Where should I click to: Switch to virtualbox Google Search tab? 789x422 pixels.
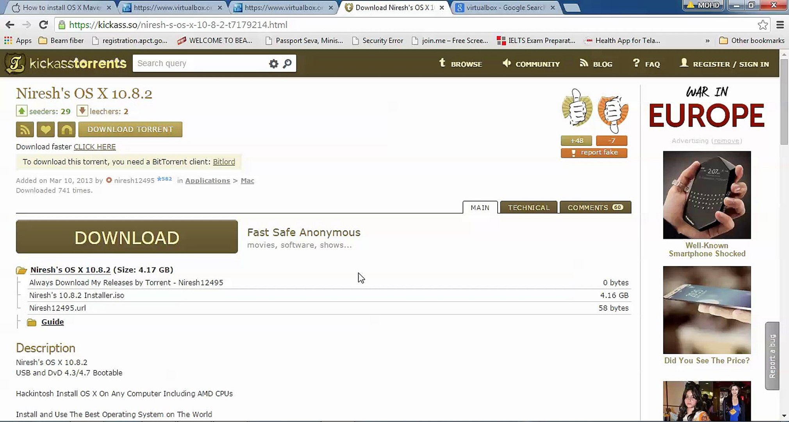(505, 7)
